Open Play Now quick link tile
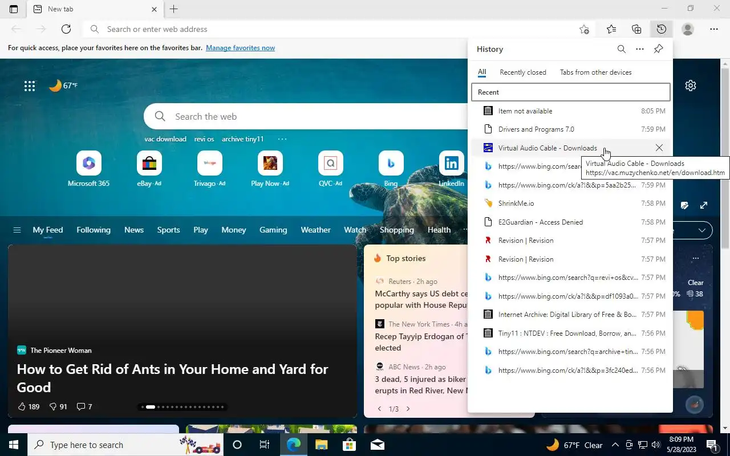Image resolution: width=730 pixels, height=456 pixels. pyautogui.click(x=270, y=169)
